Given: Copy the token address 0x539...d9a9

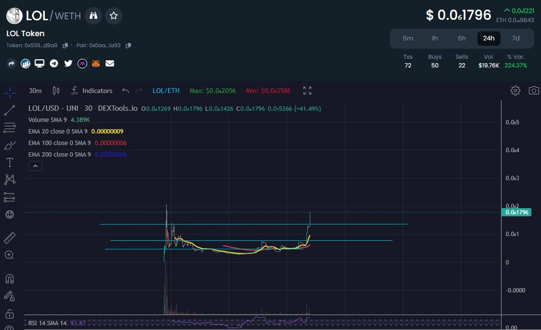Looking at the screenshot, I should click(65, 46).
